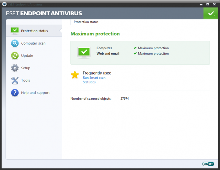
Task: Click the Protection status monitor icon
Action: pyautogui.click(x=15, y=31)
